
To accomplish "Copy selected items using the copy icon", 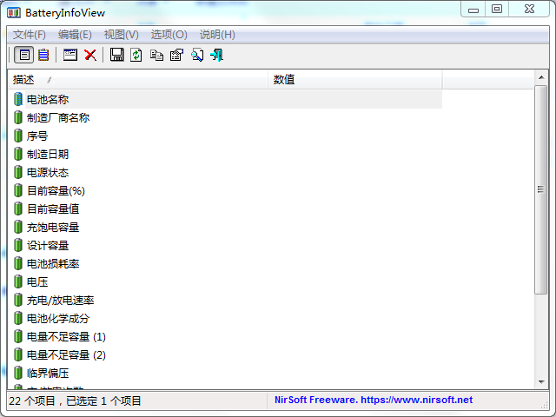I will click(x=156, y=55).
